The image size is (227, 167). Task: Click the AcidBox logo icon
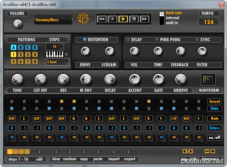(82, 19)
